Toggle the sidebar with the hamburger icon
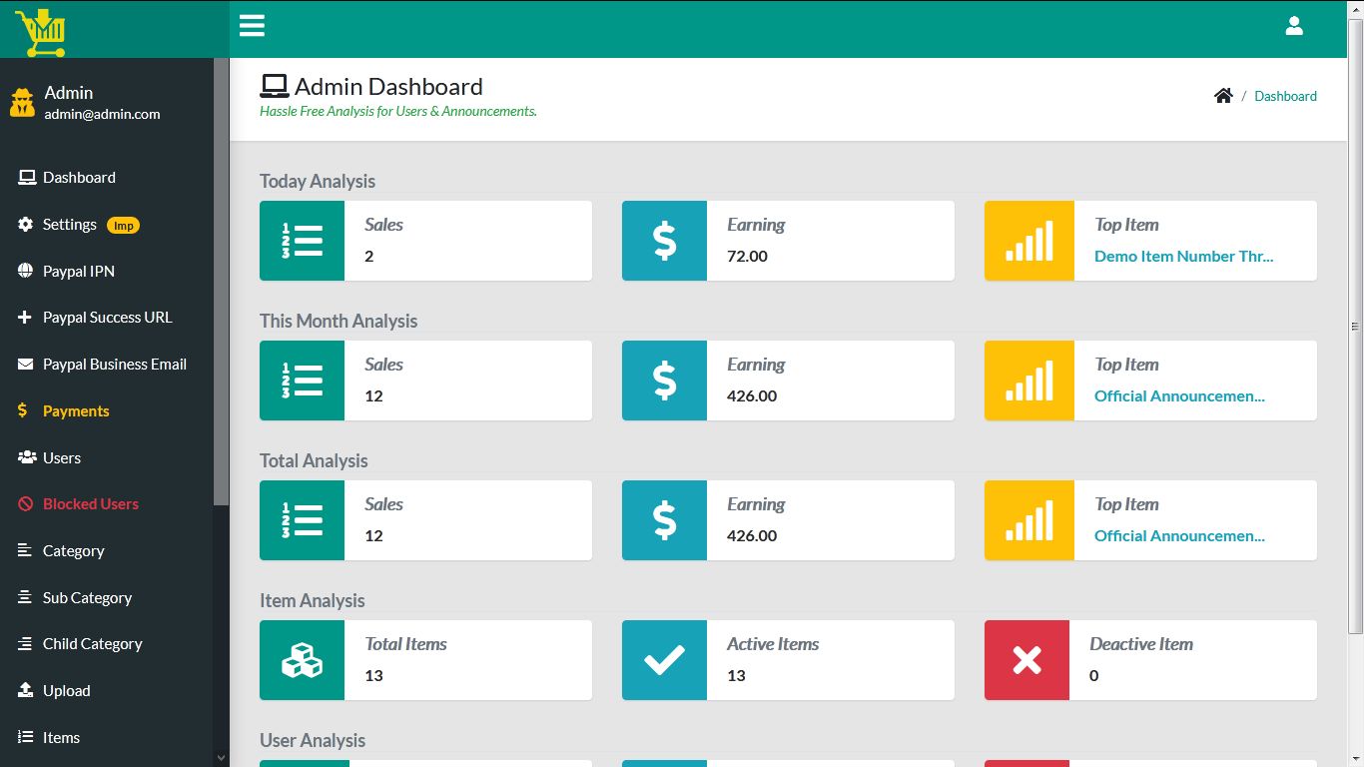Viewport: 1364px width, 767px height. point(252,25)
